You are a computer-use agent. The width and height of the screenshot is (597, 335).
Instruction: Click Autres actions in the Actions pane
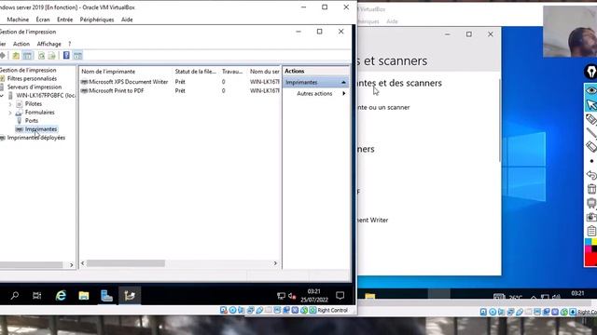pyautogui.click(x=314, y=93)
